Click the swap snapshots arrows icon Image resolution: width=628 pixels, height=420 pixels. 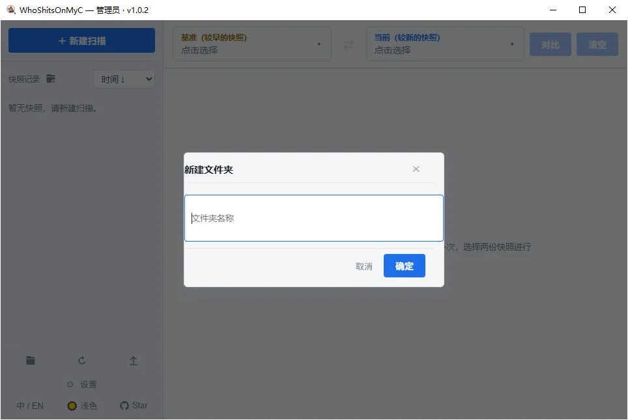349,44
